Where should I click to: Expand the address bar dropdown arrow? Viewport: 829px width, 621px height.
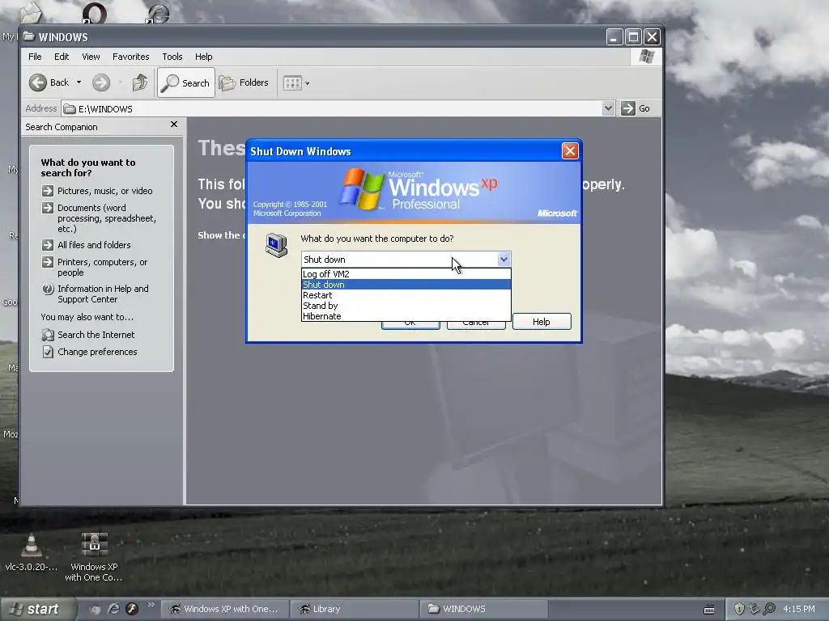608,108
